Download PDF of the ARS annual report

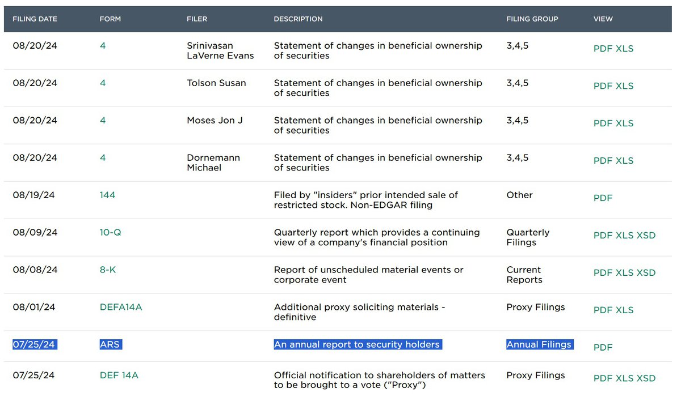coord(603,348)
